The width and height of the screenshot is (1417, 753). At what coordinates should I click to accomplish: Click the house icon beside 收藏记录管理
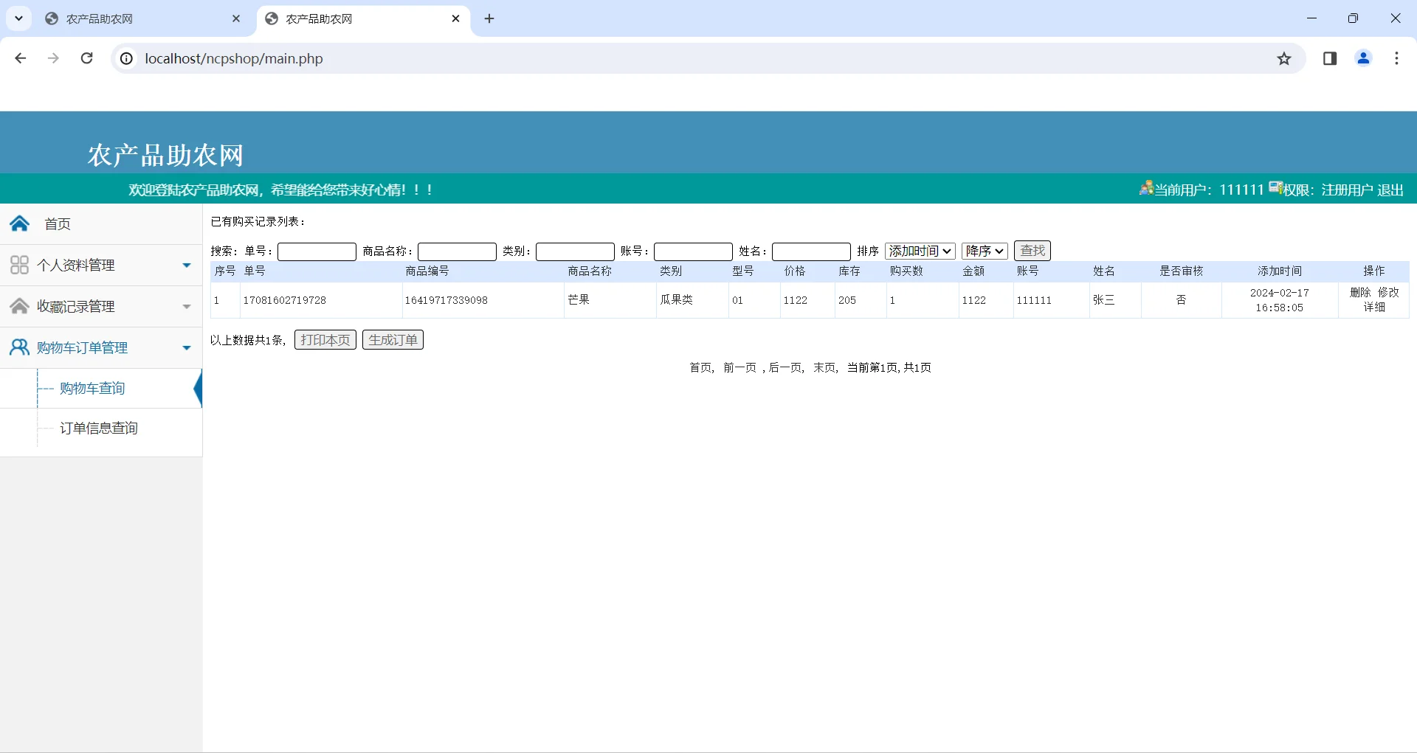pos(19,305)
